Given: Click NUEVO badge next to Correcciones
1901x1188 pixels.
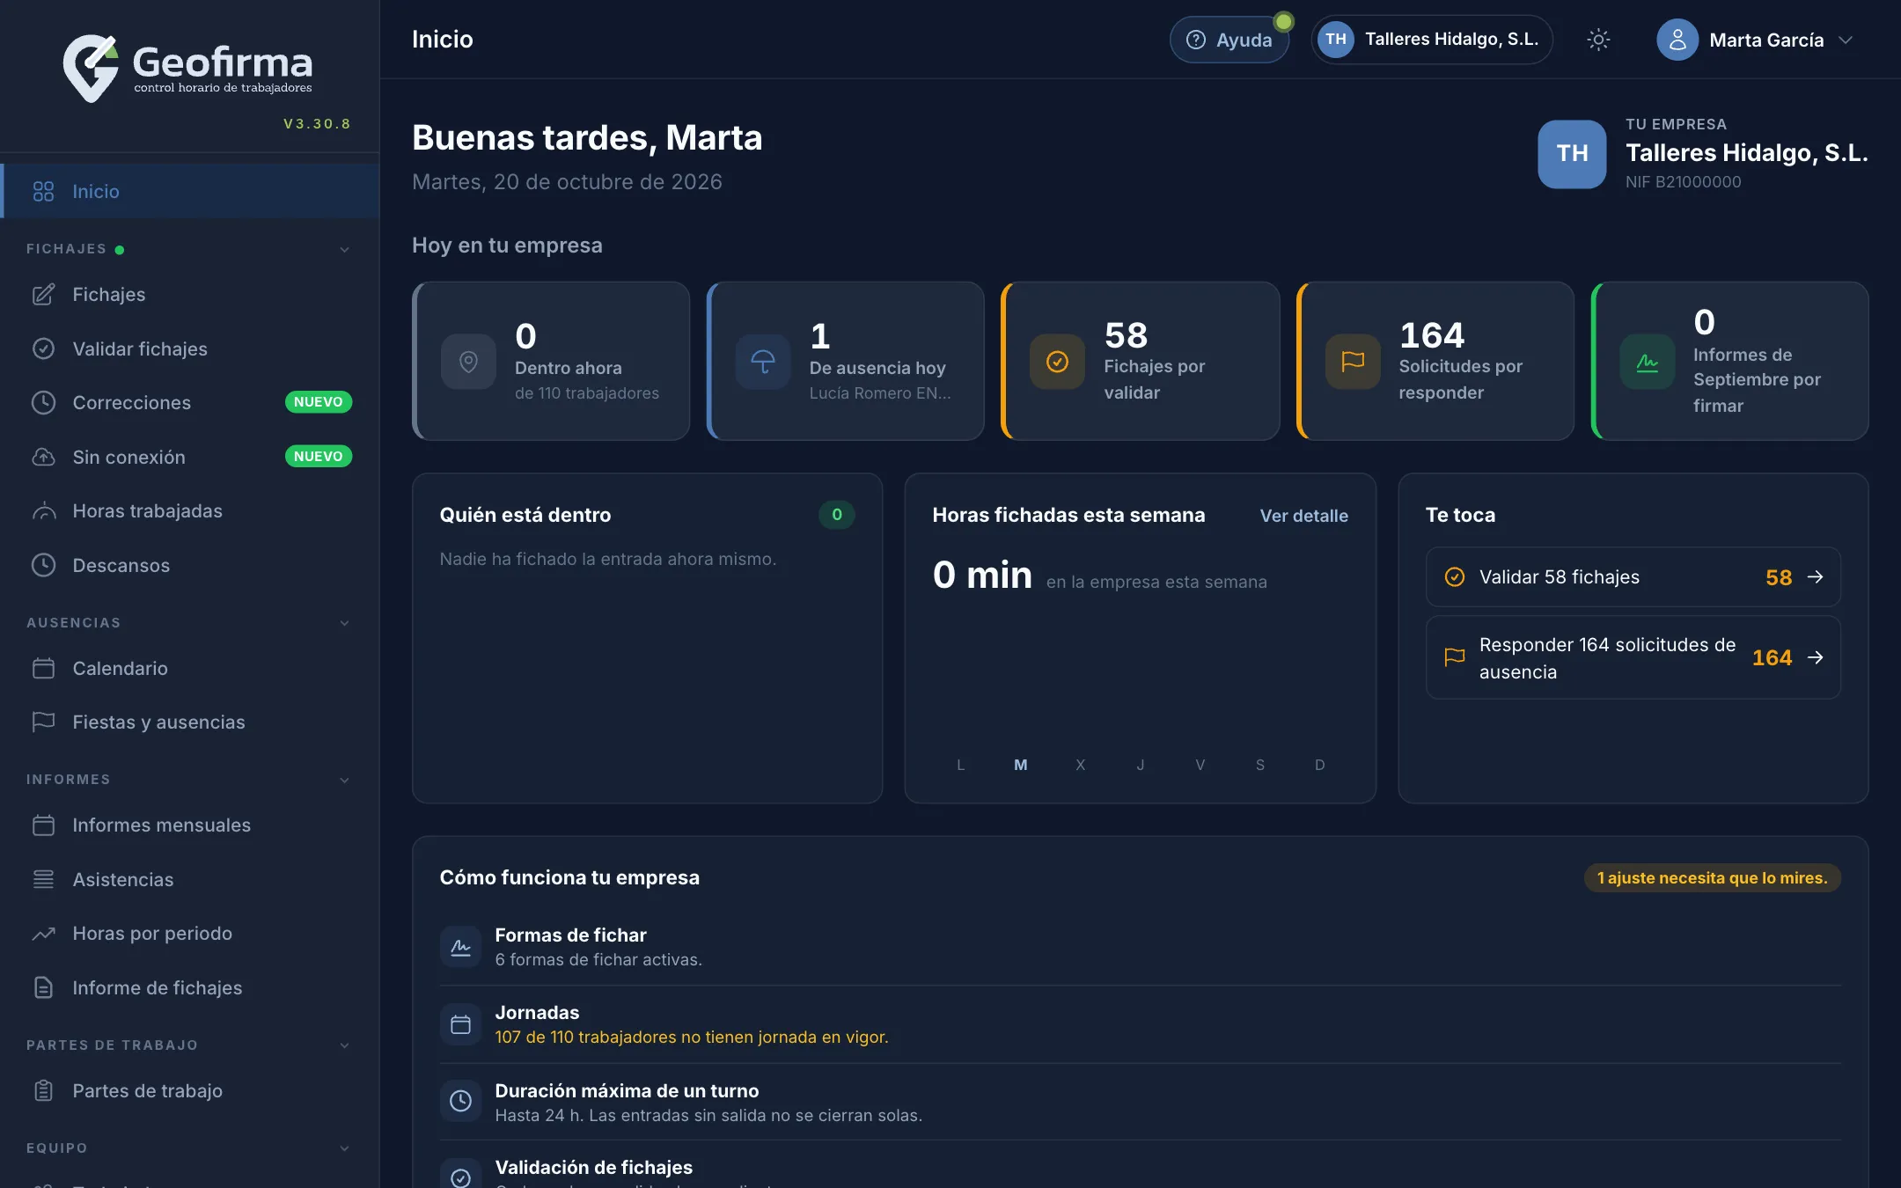Looking at the screenshot, I should tap(319, 402).
